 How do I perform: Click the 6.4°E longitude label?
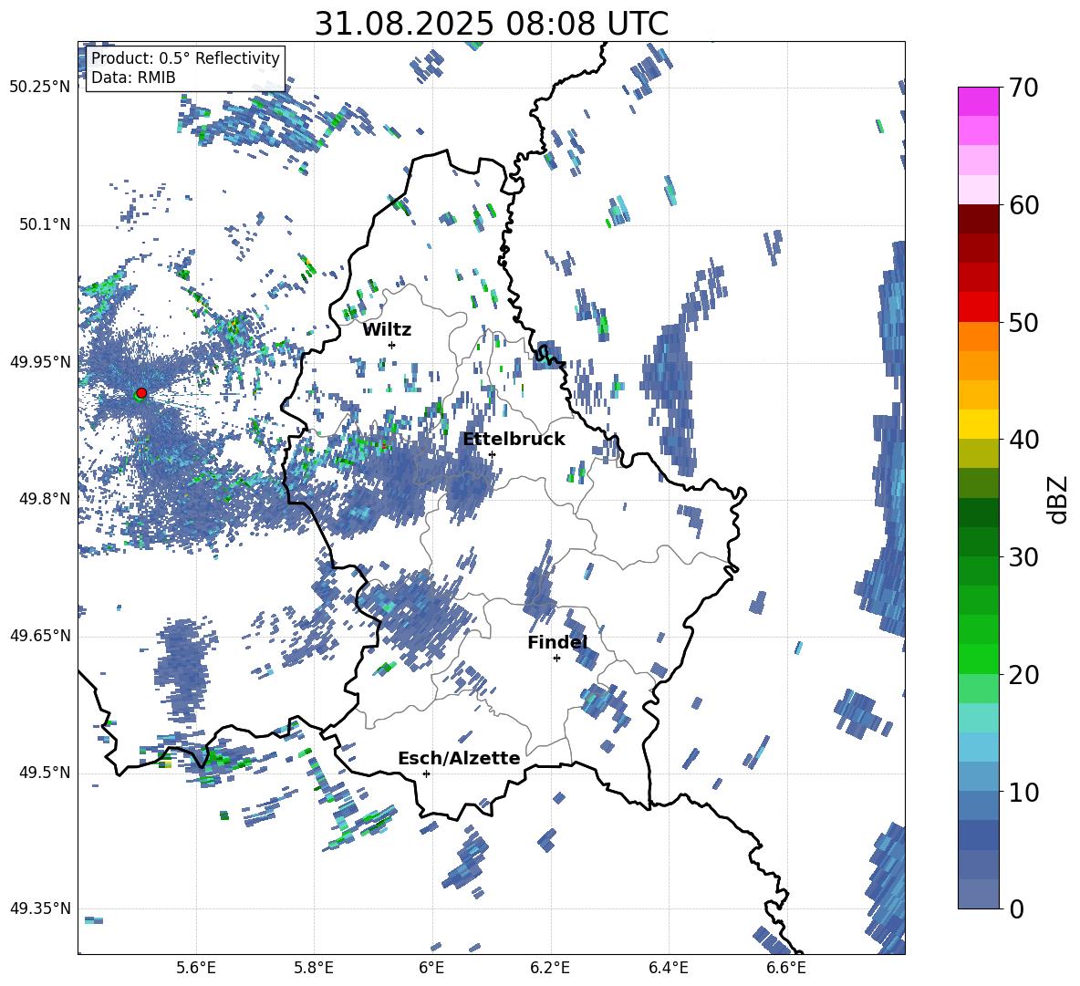coord(668,968)
